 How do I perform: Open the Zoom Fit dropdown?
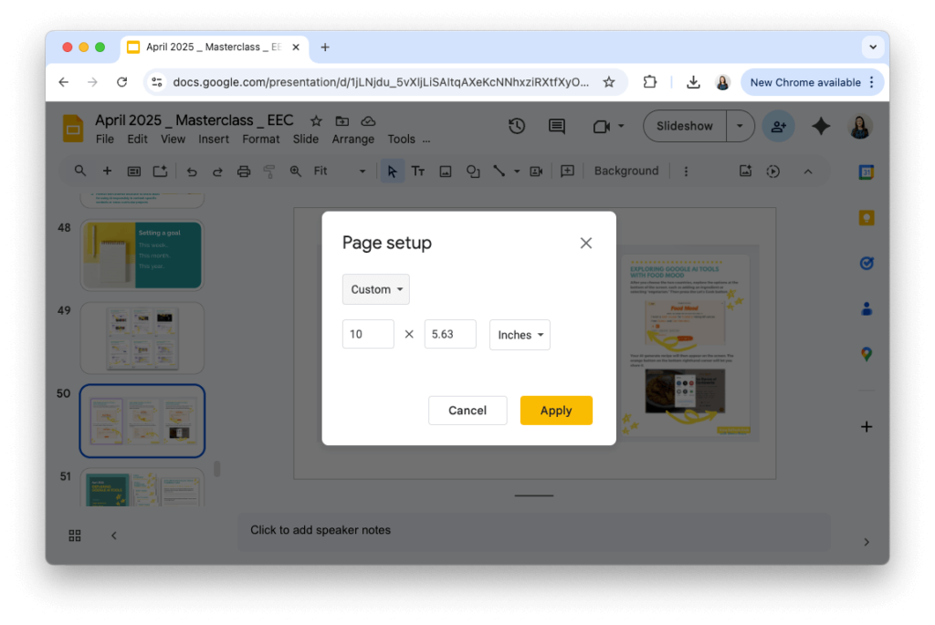(x=361, y=171)
